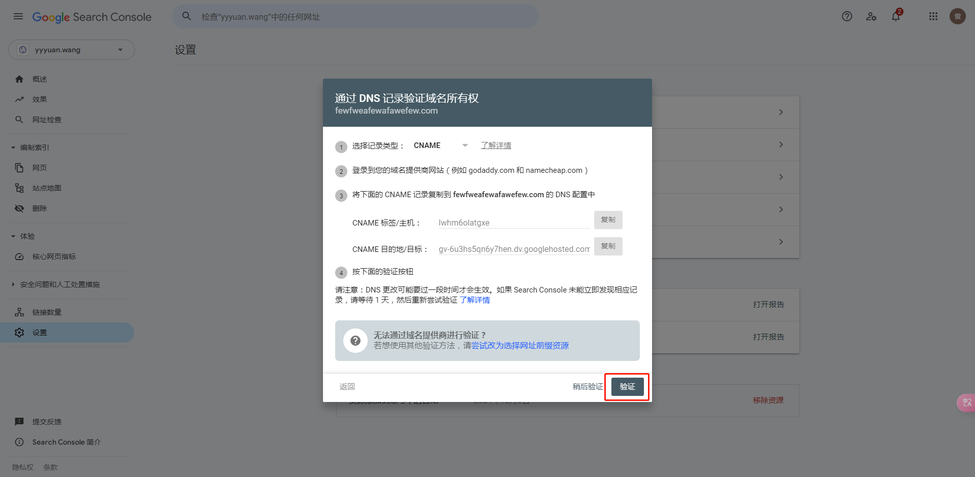Click the 网页 pages icon
This screenshot has width=975, height=477.
click(x=19, y=168)
